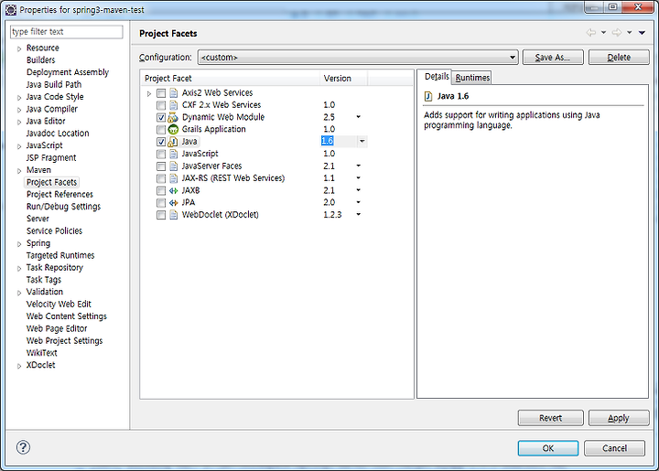Click the Apply button
The height and width of the screenshot is (471, 659).
[x=619, y=418]
